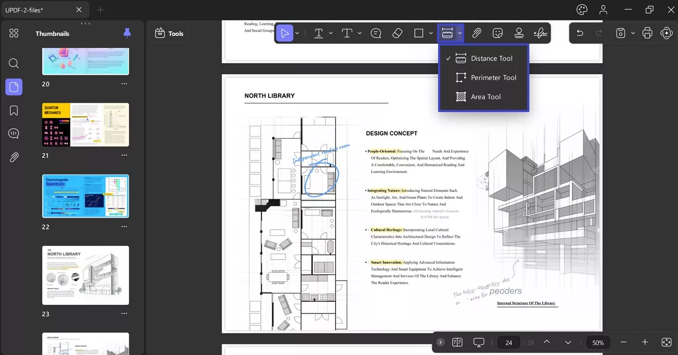This screenshot has height=355, width=678.
Task: Expand the underline markup dropdown arrow
Action: (x=331, y=33)
